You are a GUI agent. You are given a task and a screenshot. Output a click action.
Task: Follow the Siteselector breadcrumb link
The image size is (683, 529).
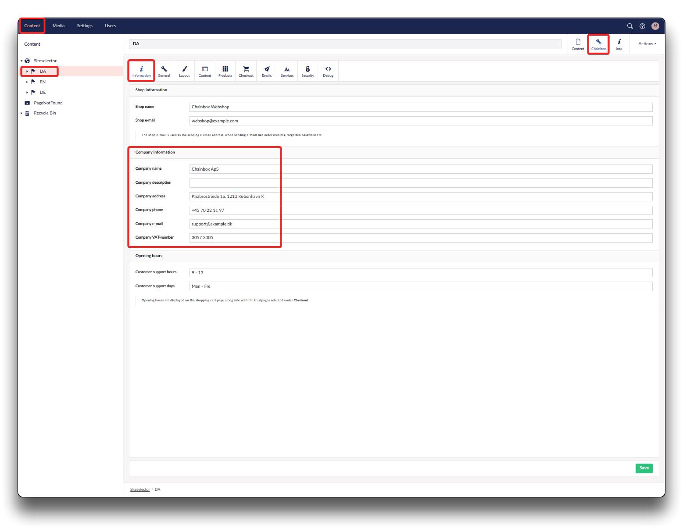coord(140,490)
